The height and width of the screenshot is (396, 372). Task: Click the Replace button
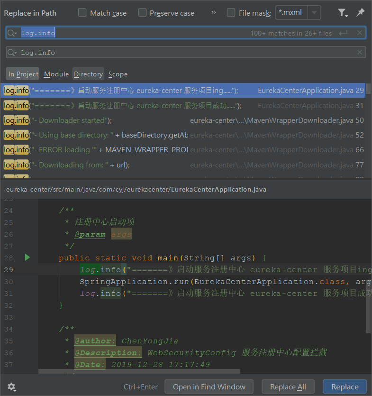pyautogui.click(x=345, y=387)
